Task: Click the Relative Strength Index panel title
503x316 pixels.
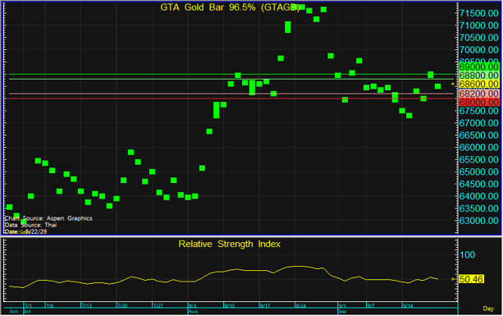Action: click(230, 244)
